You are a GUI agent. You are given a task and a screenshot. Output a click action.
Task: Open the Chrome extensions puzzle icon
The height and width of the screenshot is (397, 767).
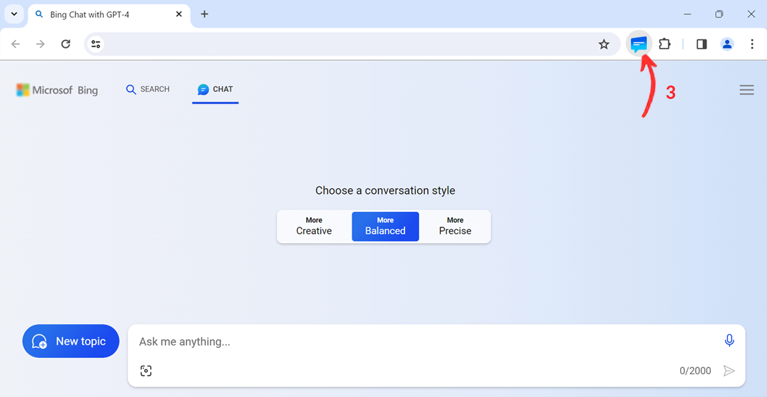pos(664,43)
